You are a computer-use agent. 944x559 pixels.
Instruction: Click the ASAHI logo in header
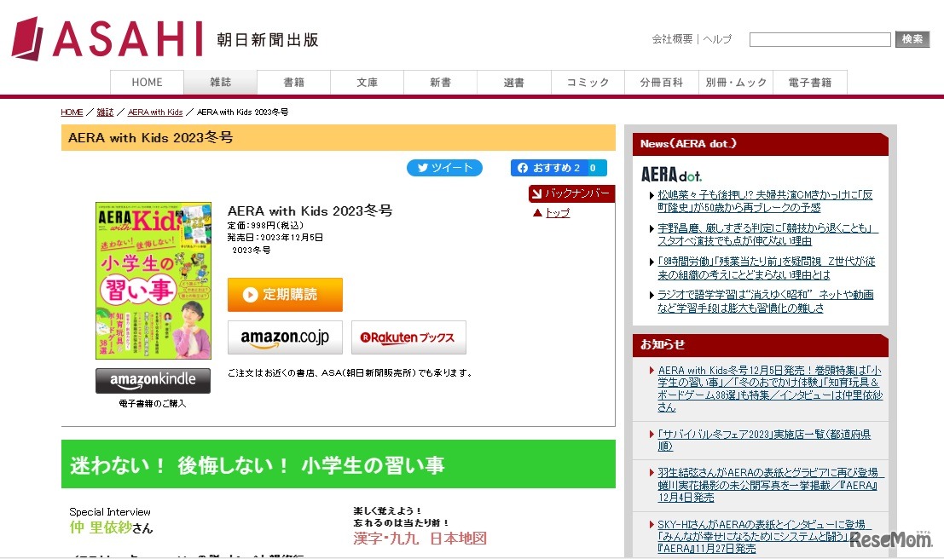(x=107, y=39)
